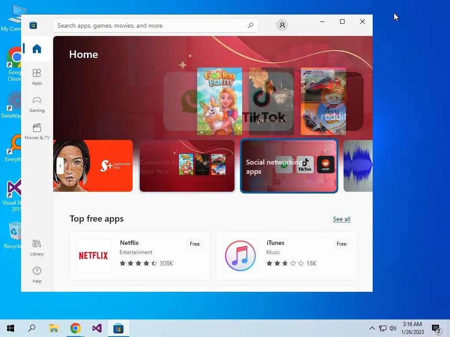Click the Home heading on the banner
Image resolution: width=450 pixels, height=337 pixels.
pos(83,54)
